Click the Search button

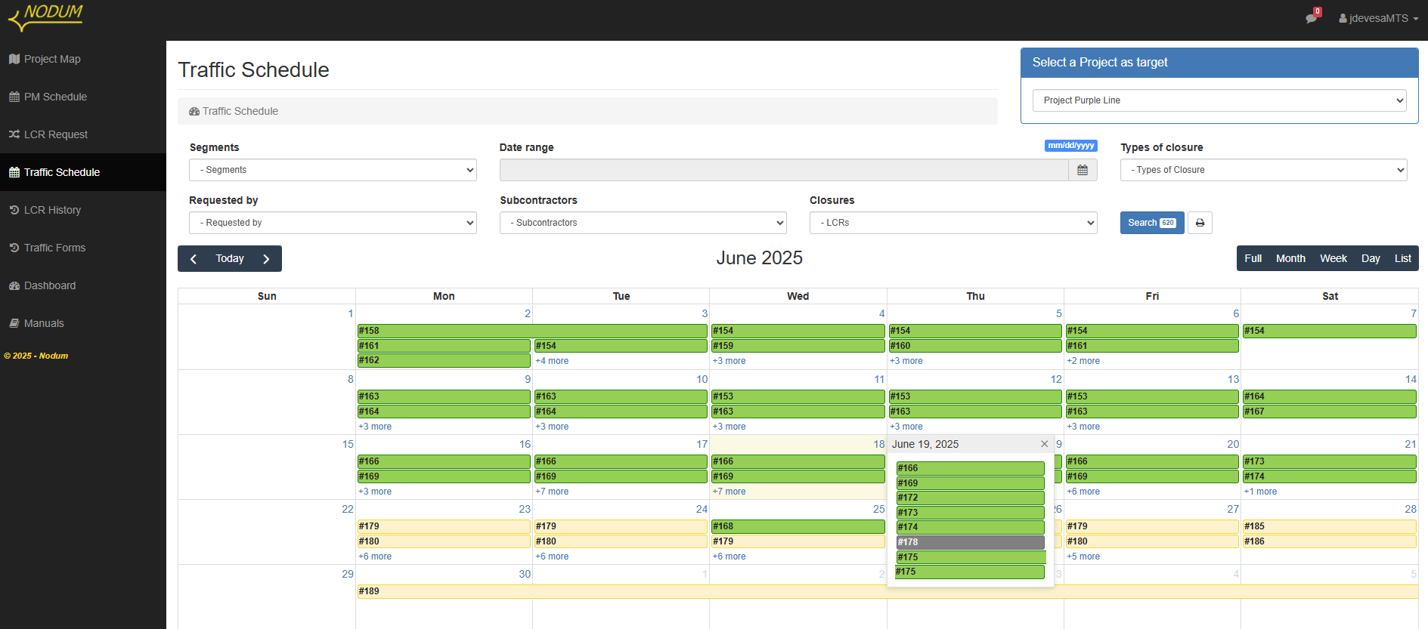click(x=1152, y=223)
